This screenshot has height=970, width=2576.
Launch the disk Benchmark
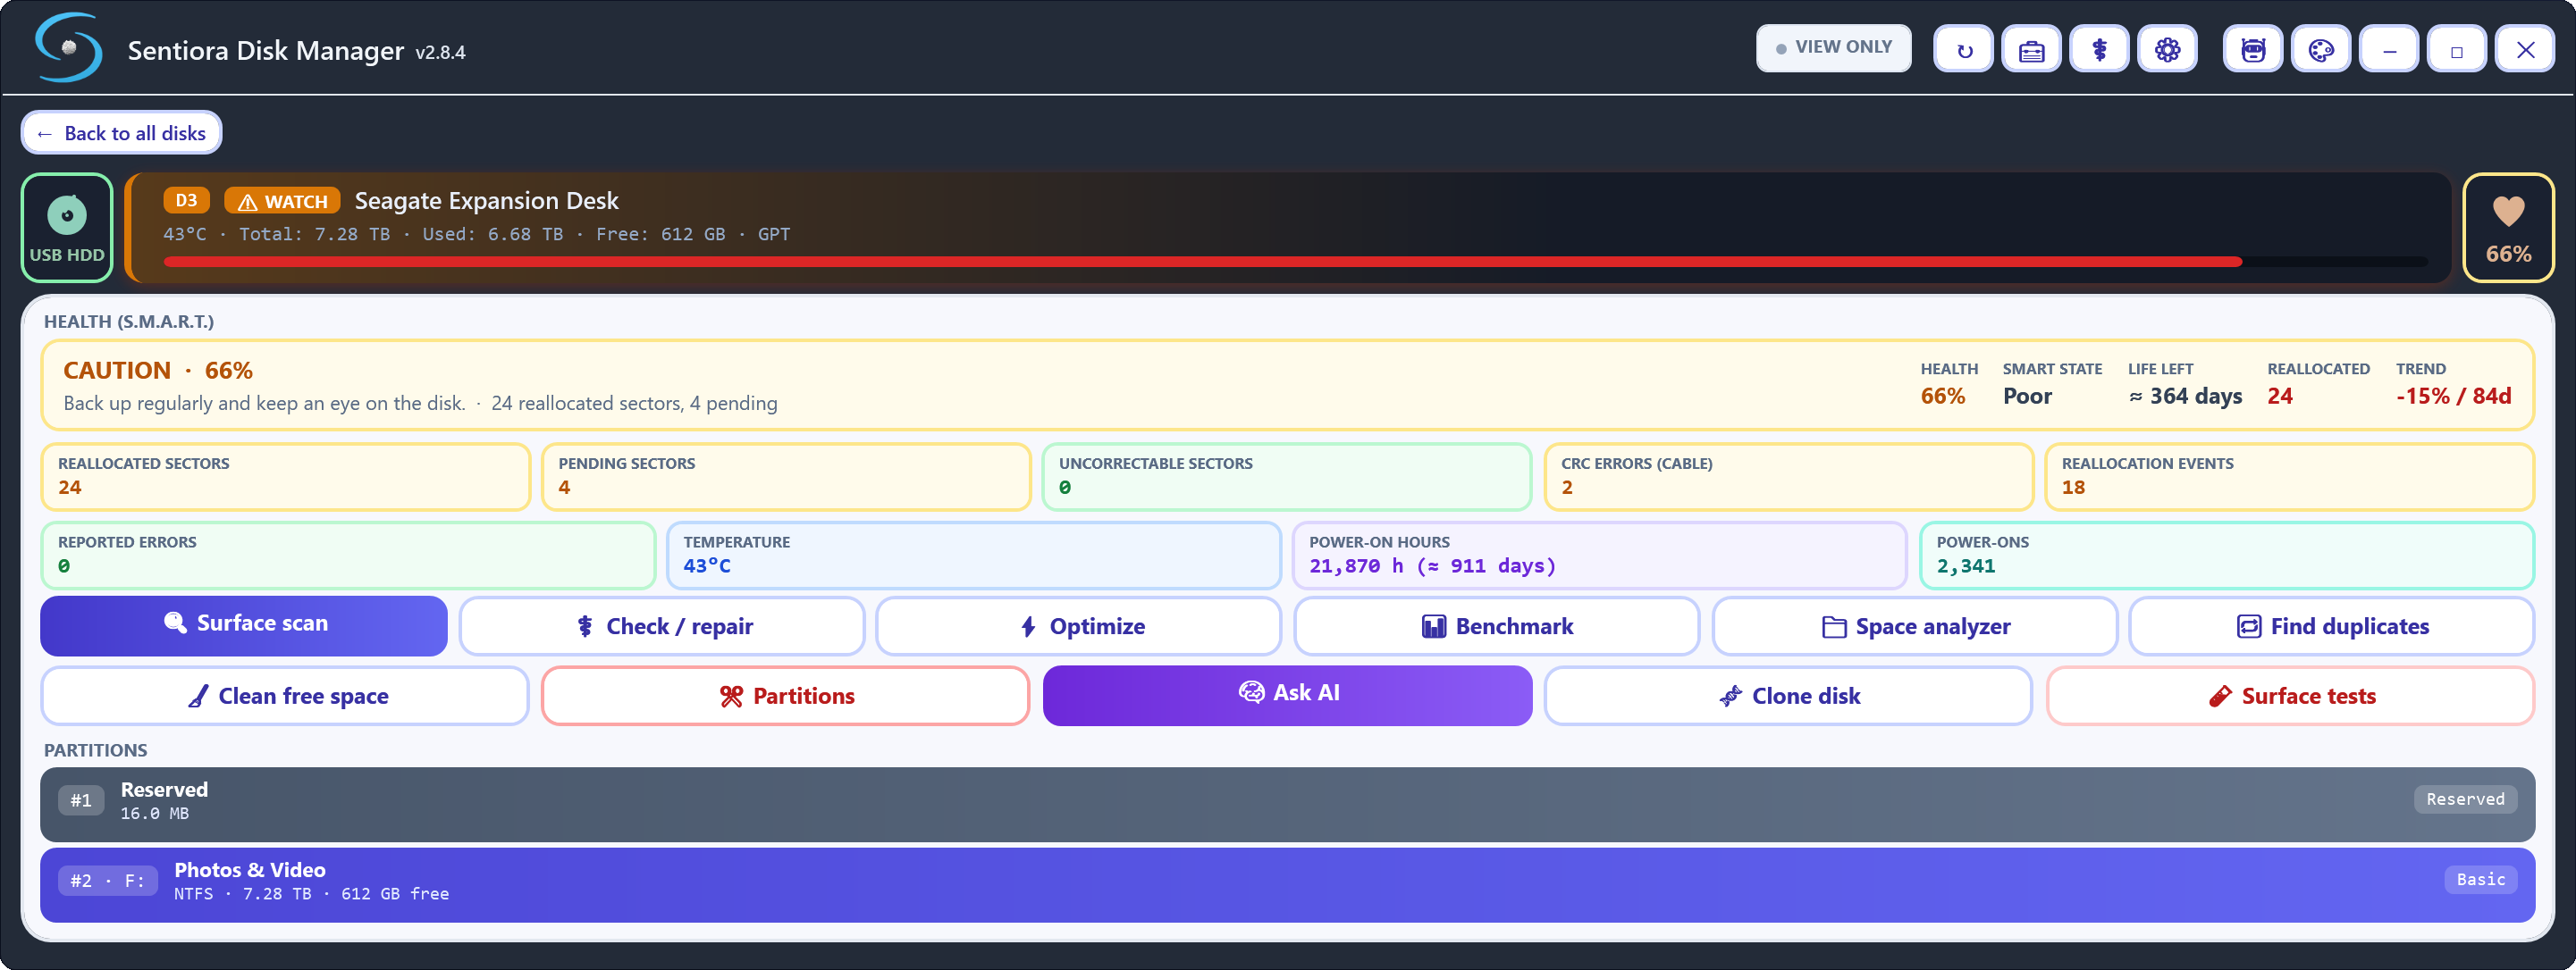1497,626
